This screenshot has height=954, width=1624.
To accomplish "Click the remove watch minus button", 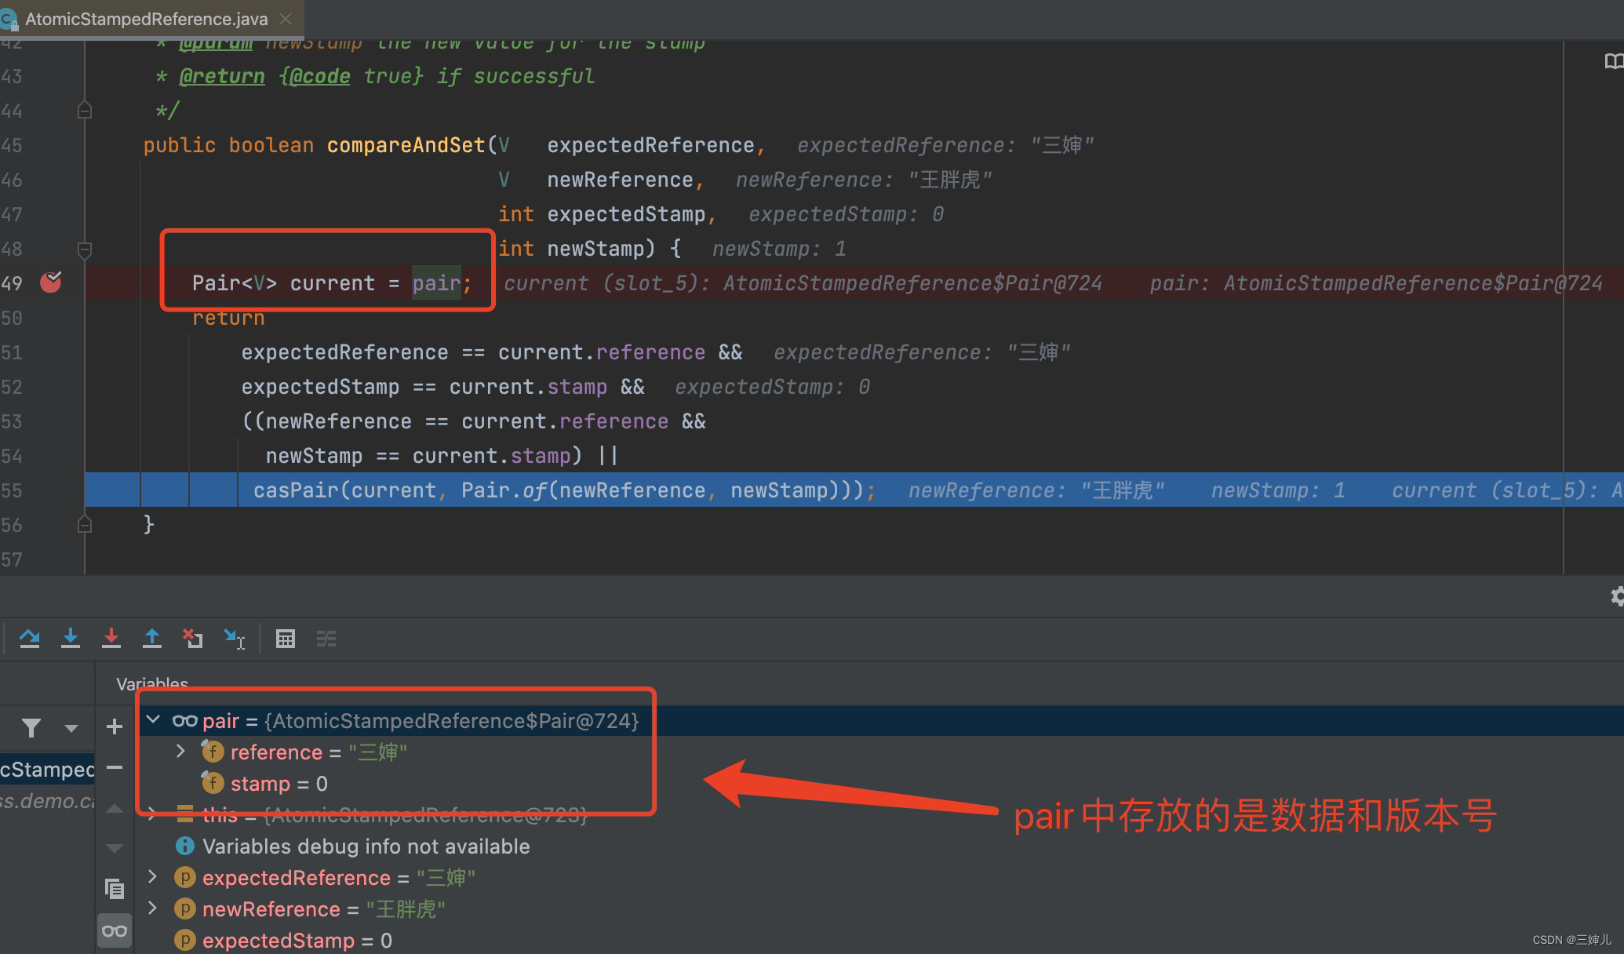I will point(115,767).
